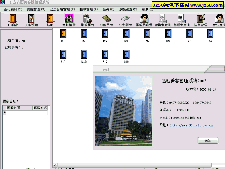
Task: Click the horizontal scrollbar left arrow
Action: 55,165
